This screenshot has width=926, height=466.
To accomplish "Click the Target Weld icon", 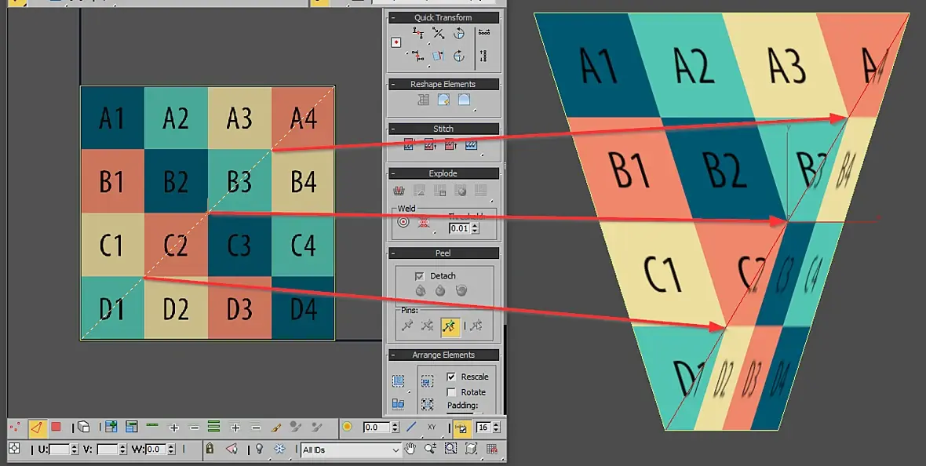I will click(x=403, y=222).
